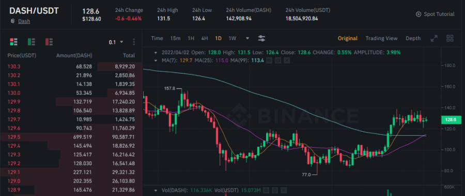Click sell order price 129.0
Viewport: 465px width, 196px height.
coord(14,181)
